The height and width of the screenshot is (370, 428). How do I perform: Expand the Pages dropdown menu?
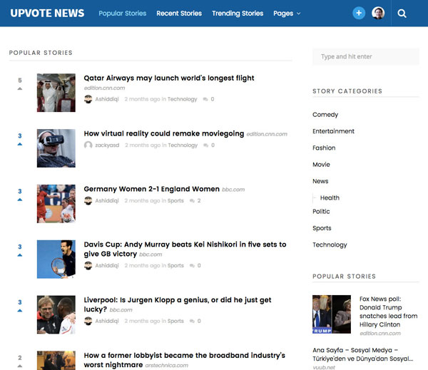pos(287,14)
